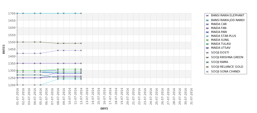Screen dimensions: 257x113
Task: Click the 05-07-2016 date label
Action: 41,96
